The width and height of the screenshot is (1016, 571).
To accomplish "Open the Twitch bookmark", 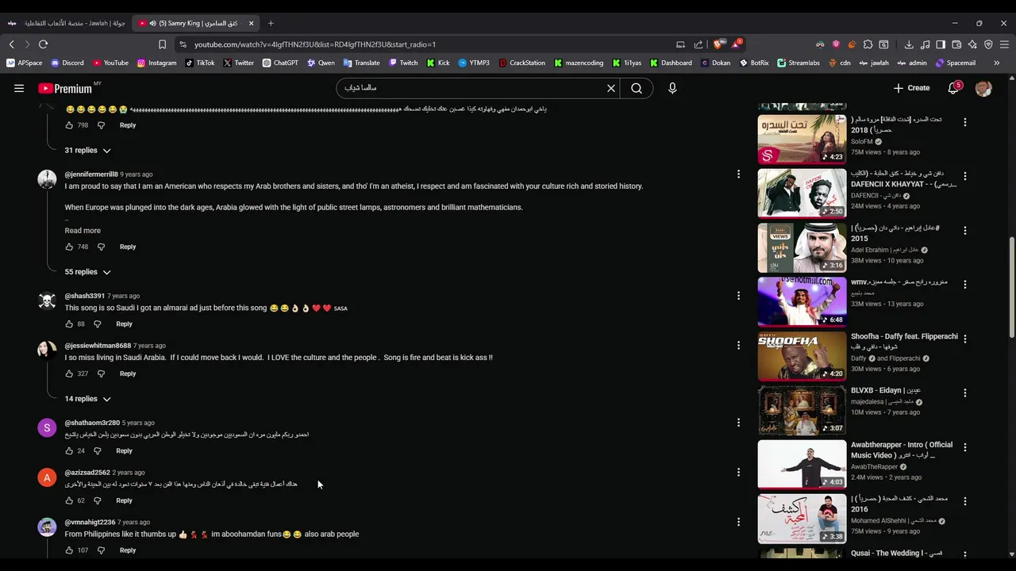I will coord(403,63).
